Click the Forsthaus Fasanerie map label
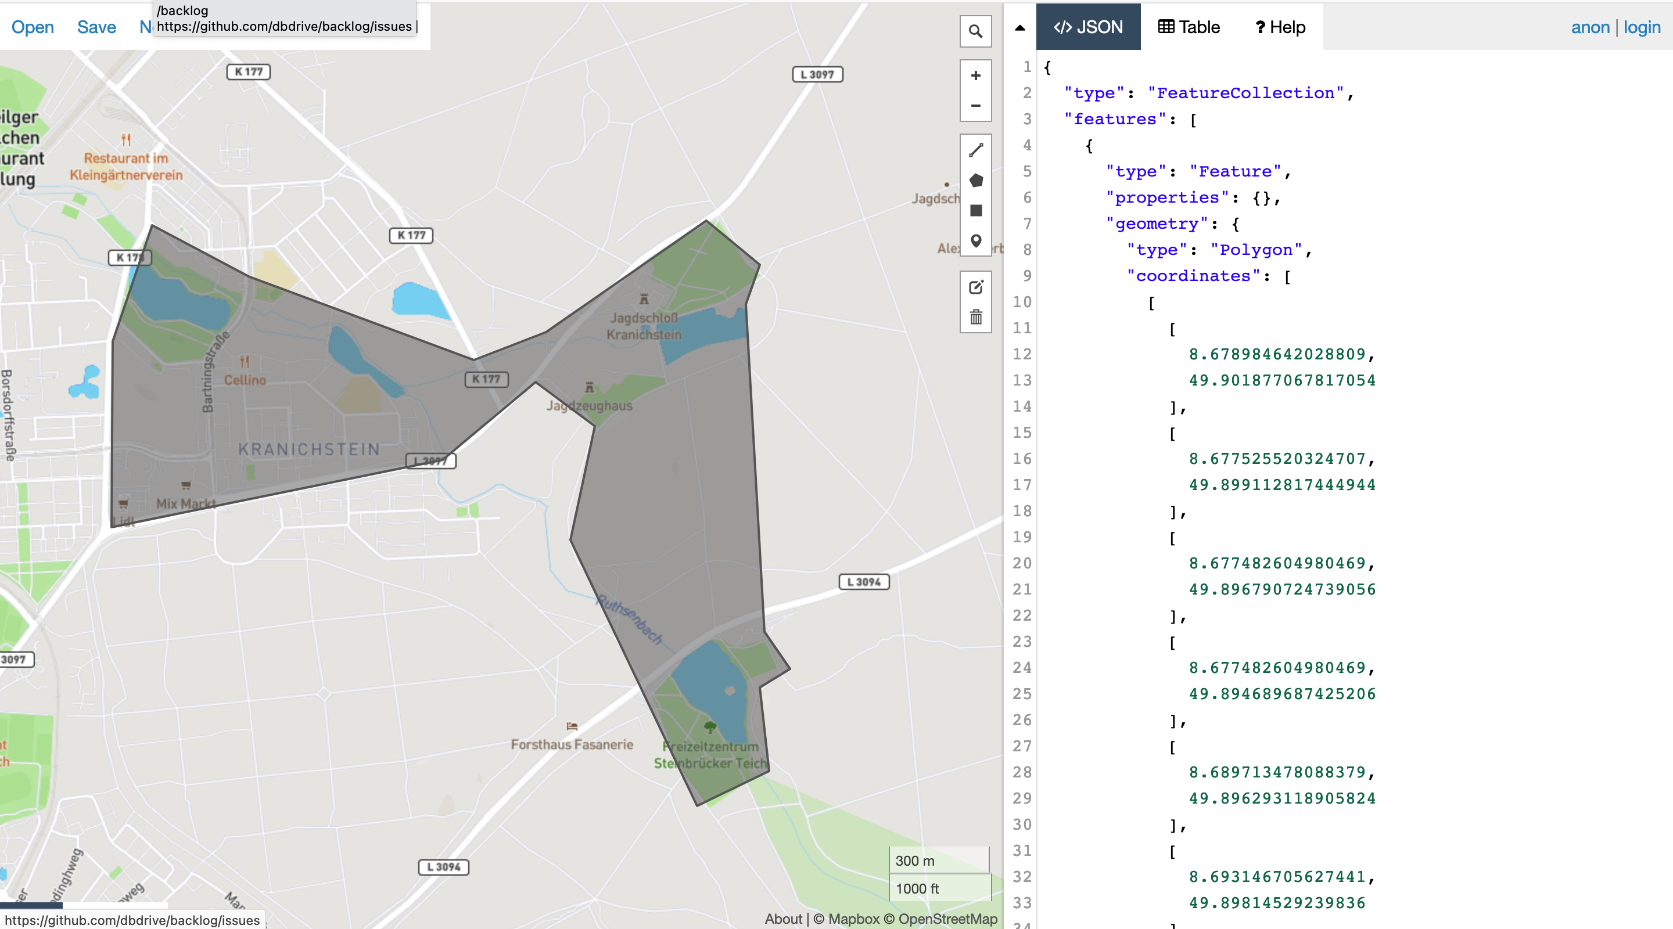This screenshot has width=1673, height=929. (572, 744)
